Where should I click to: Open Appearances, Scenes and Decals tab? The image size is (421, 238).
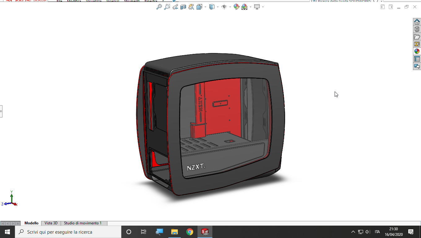417,51
